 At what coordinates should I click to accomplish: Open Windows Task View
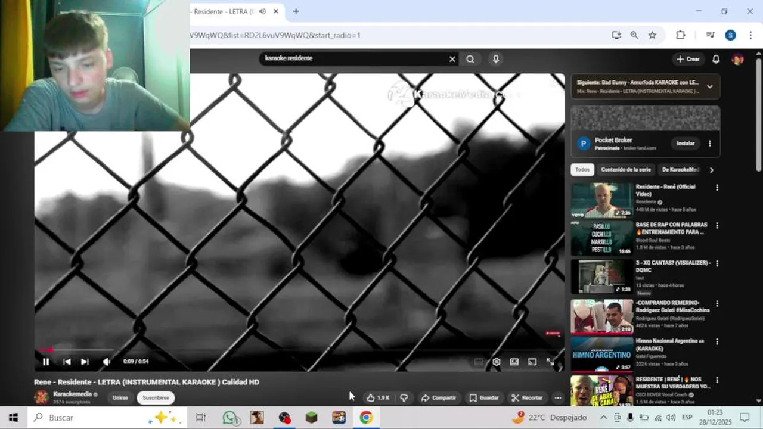(x=201, y=418)
